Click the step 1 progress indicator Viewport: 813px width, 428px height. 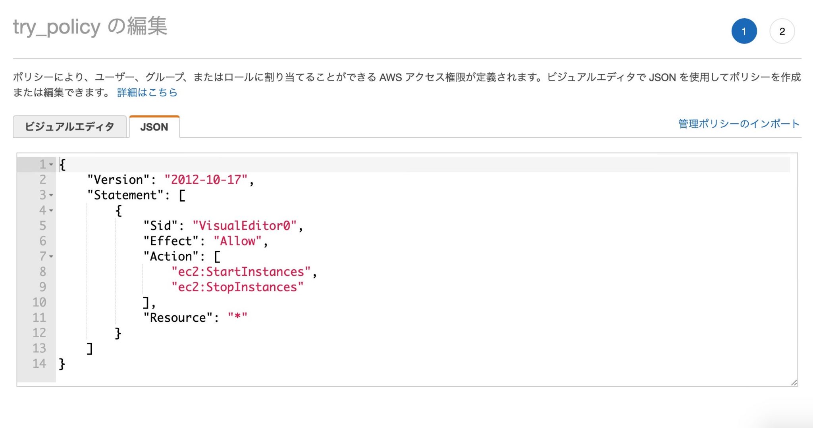coord(744,31)
